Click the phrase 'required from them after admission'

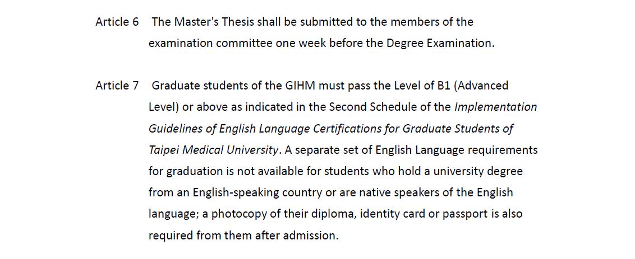coord(243,236)
